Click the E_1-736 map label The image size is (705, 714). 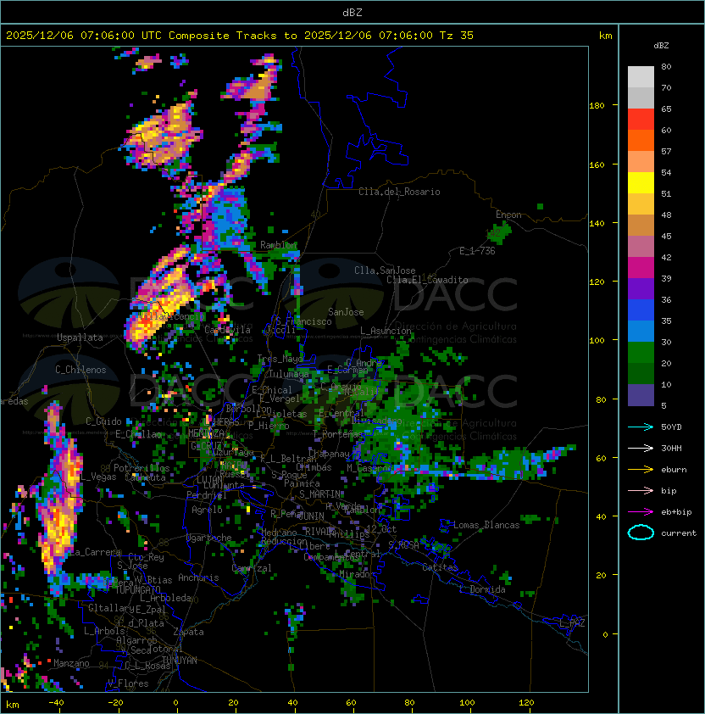coord(477,251)
